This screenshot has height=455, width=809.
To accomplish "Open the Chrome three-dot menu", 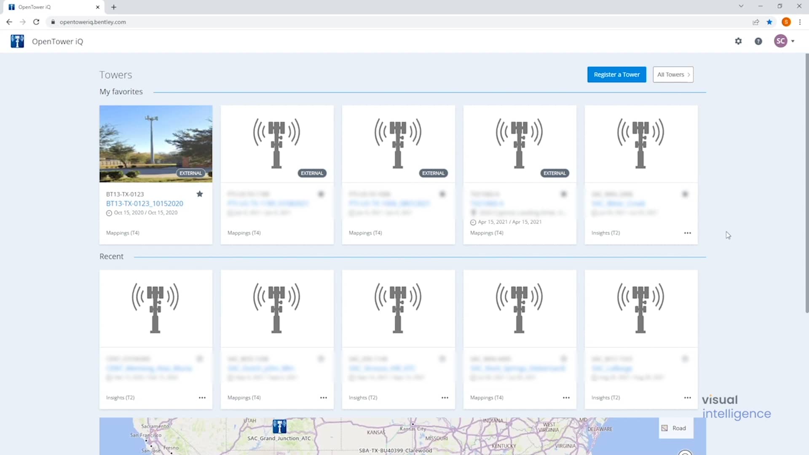I will tap(800, 22).
